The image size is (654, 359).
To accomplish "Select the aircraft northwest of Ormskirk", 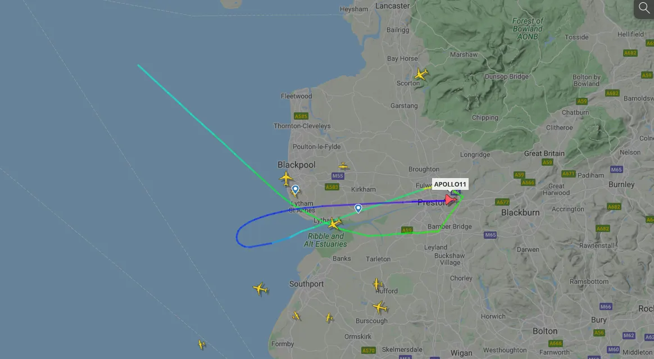I will (329, 318).
